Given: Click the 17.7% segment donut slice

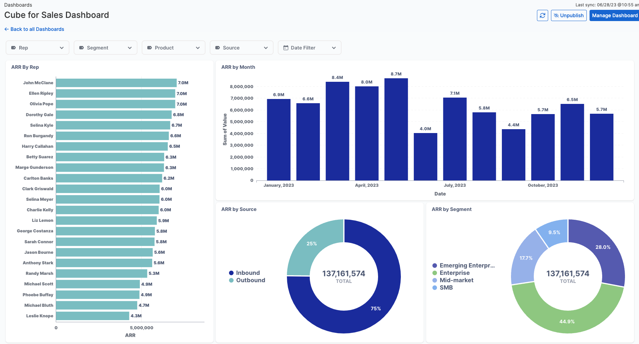Looking at the screenshot, I should pyautogui.click(x=526, y=258).
